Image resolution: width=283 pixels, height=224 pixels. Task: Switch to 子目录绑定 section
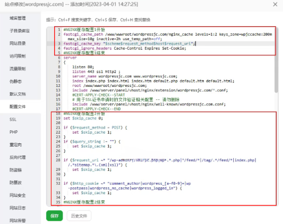point(20,31)
